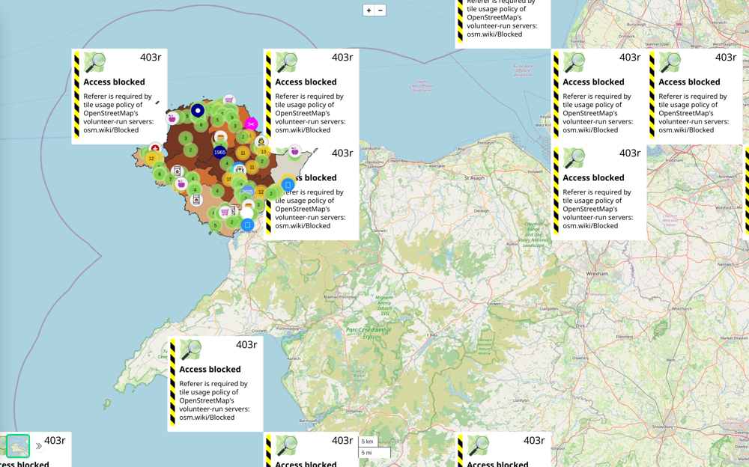Open the purple apple marker near cluster 7
Screen dimensions: 749x467
pyautogui.click(x=181, y=184)
